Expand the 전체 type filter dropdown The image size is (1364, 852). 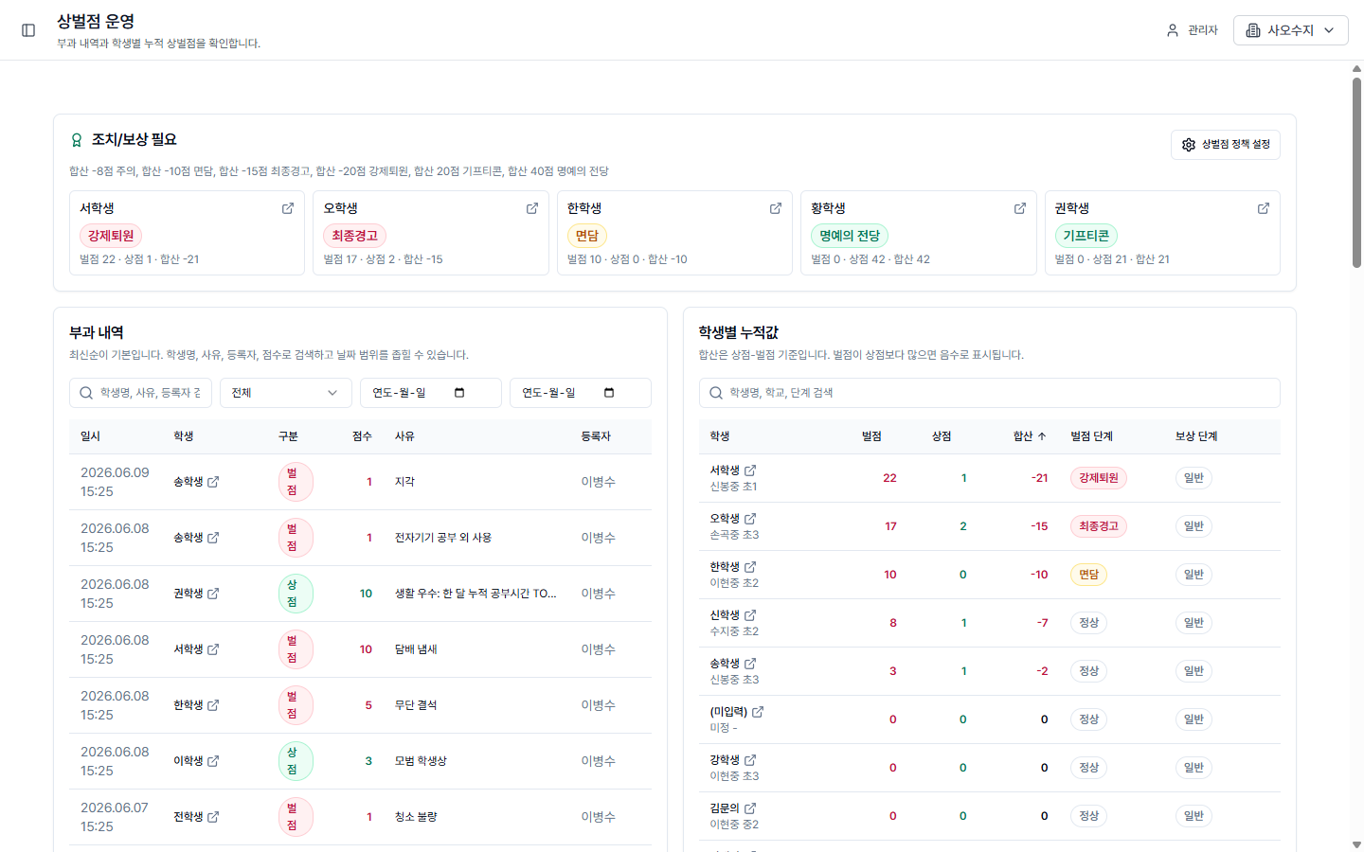click(286, 393)
